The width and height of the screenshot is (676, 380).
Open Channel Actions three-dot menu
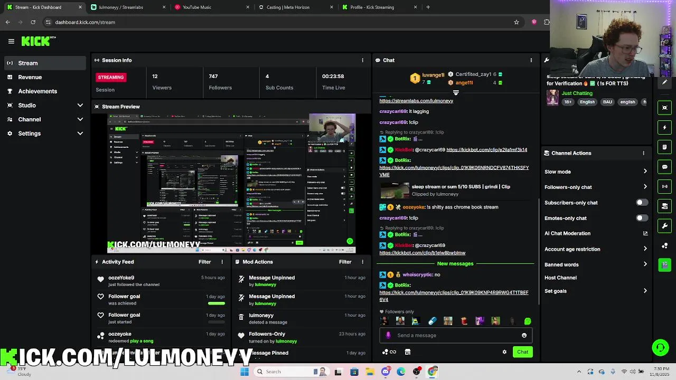coord(643,153)
